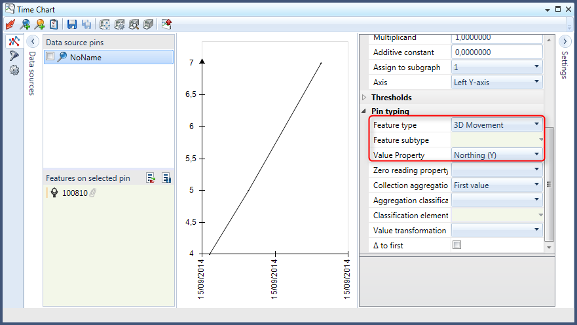This screenshot has height=325, width=577.
Task: Click the orange pin with plus icon
Action: [x=40, y=24]
